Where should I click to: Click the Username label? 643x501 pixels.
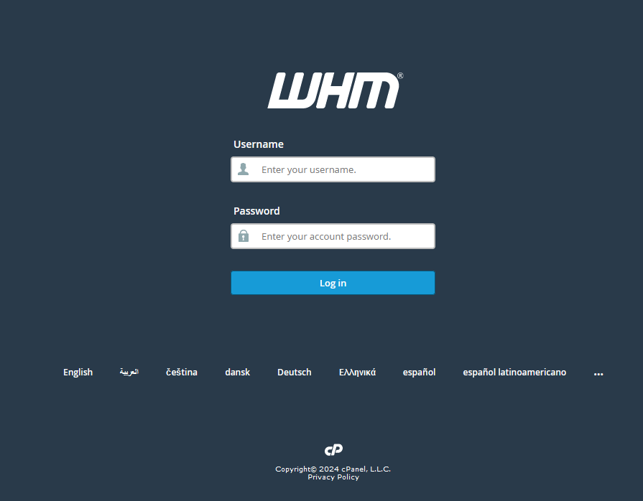click(259, 144)
